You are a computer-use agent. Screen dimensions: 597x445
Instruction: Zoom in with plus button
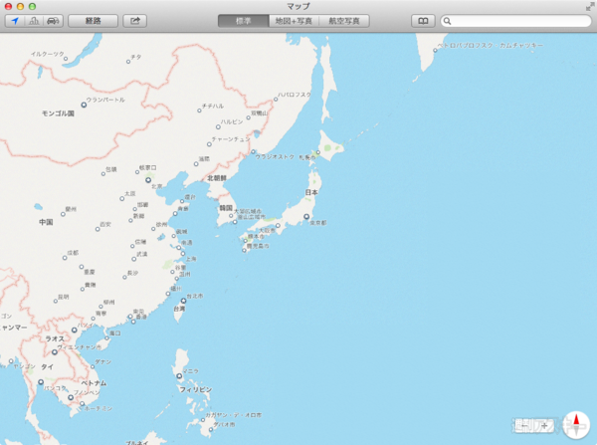point(544,425)
